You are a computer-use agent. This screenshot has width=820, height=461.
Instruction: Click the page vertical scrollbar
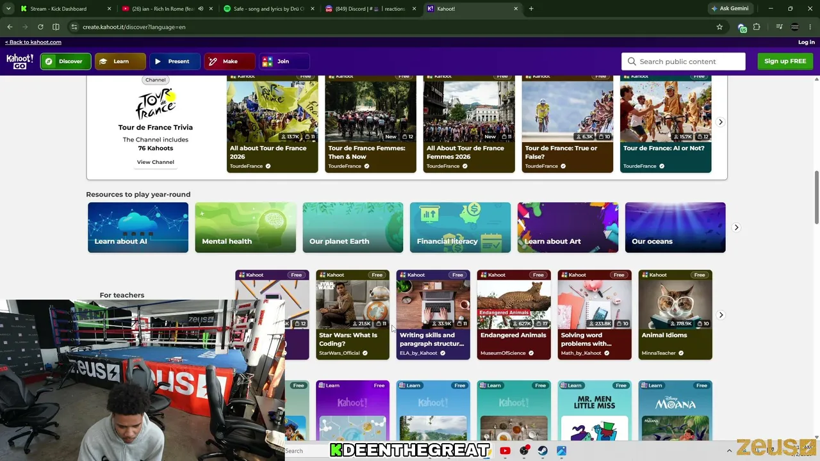tap(816, 198)
